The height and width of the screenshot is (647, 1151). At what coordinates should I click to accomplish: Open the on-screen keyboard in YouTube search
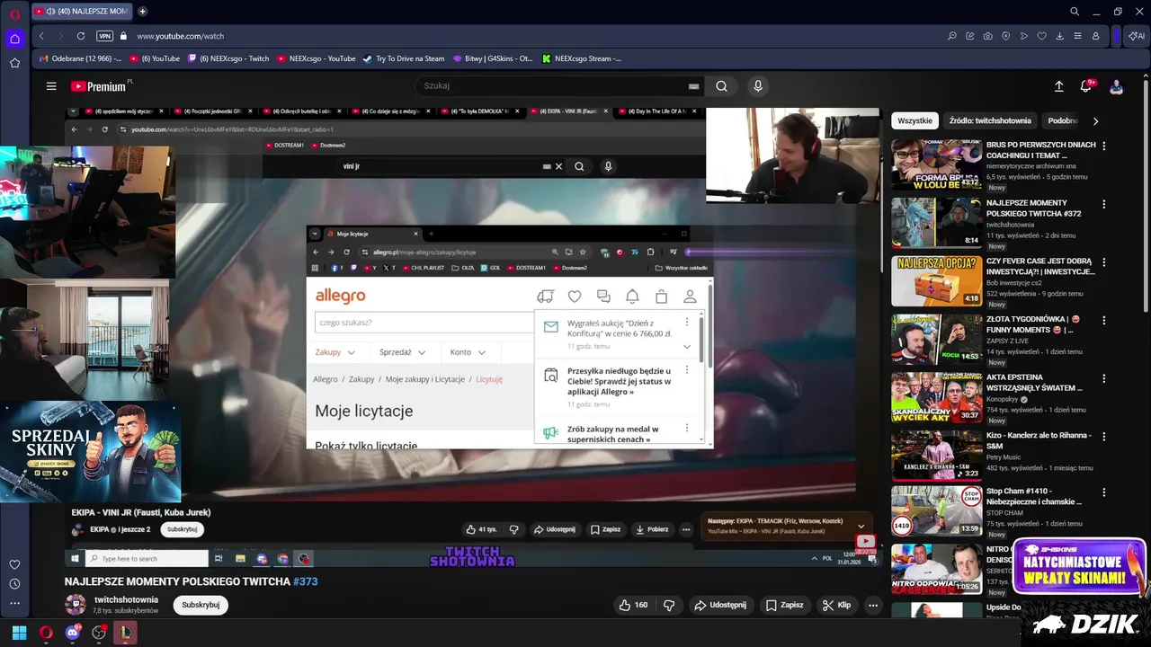click(x=693, y=86)
